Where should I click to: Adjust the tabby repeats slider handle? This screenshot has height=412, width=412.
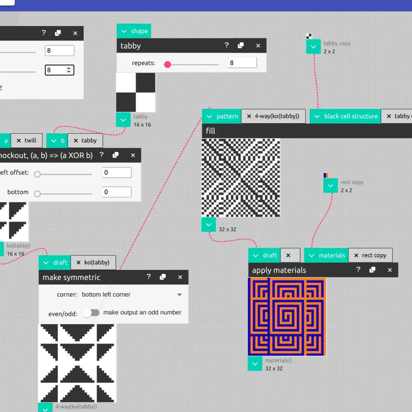(x=167, y=64)
